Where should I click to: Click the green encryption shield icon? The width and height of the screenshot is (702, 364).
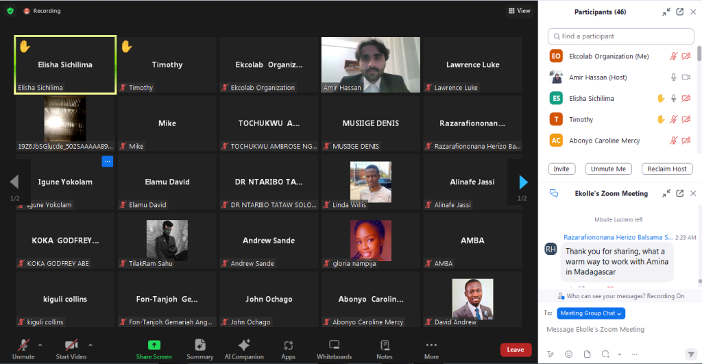(x=10, y=11)
